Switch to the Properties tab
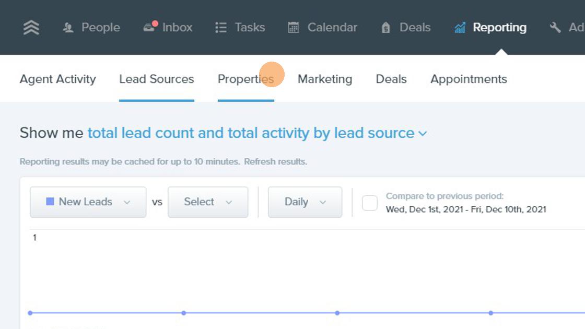585x329 pixels. click(x=246, y=79)
